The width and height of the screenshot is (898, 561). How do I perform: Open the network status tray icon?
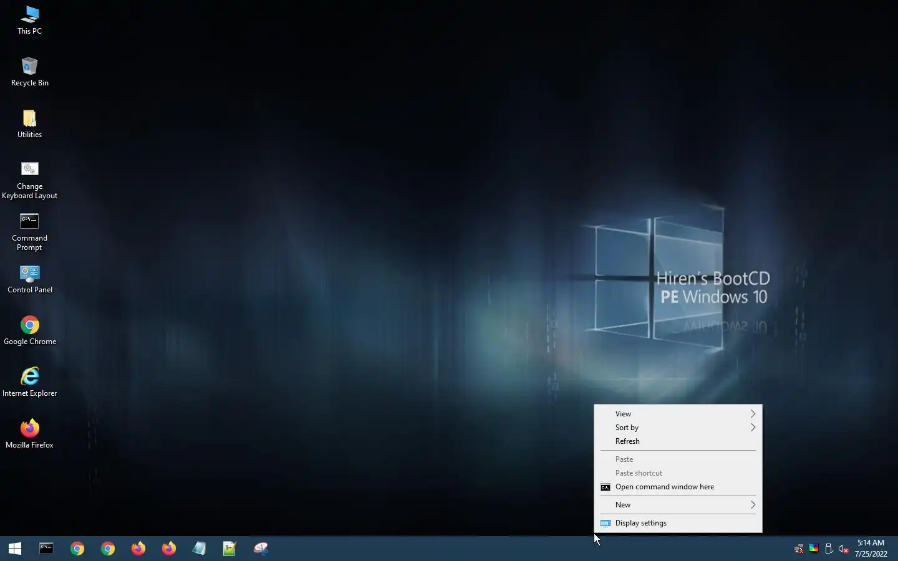click(x=799, y=549)
